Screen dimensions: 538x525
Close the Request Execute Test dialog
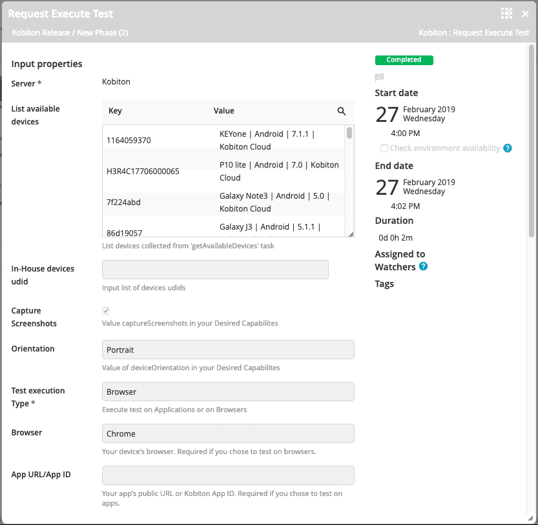click(526, 13)
